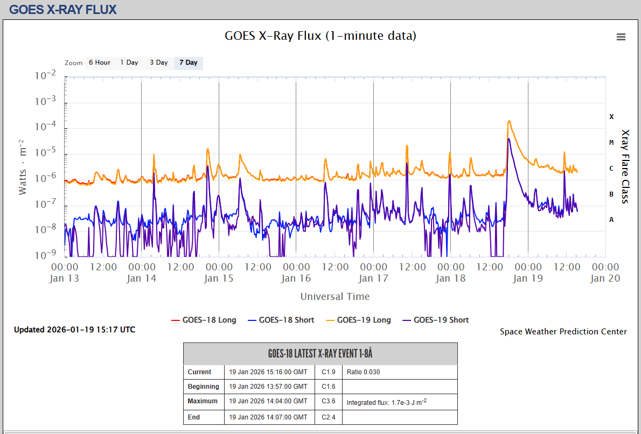Click the chart title GOES X-Ray Flux
This screenshot has width=641, height=434.
320,36
